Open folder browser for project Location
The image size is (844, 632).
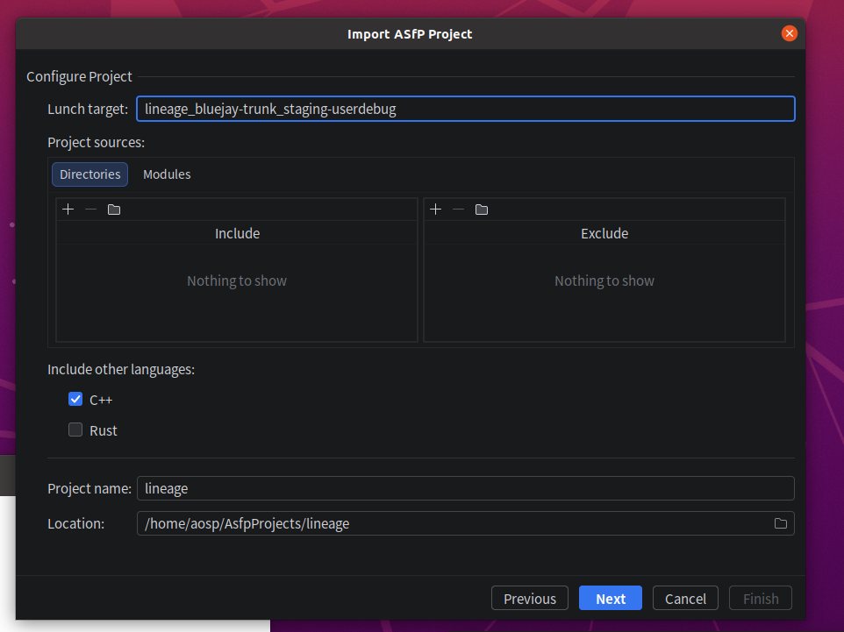tap(781, 523)
